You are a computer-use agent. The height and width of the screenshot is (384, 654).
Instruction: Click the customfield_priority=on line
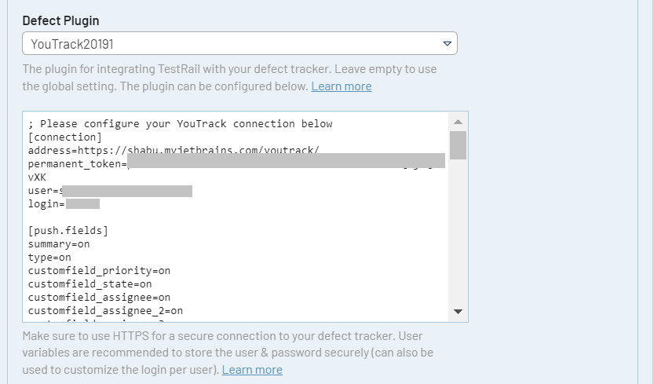tap(99, 271)
